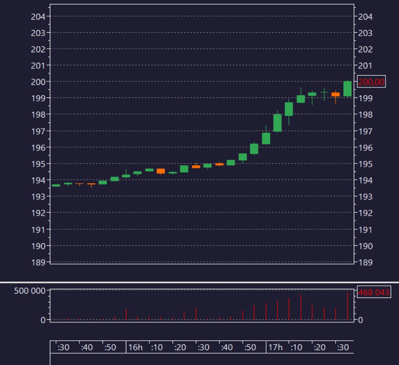Click the :20 time label following 17h
Viewport: 399px width, 365px height.
pos(320,347)
